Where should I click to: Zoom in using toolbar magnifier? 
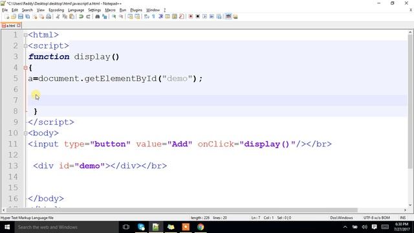pos(114,17)
